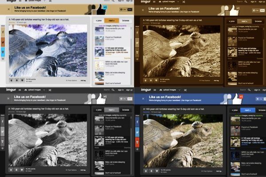Viewport: 266px width, 177px height.
Task: Click heart favorite icon in sepia panel
Action: tap(156, 80)
